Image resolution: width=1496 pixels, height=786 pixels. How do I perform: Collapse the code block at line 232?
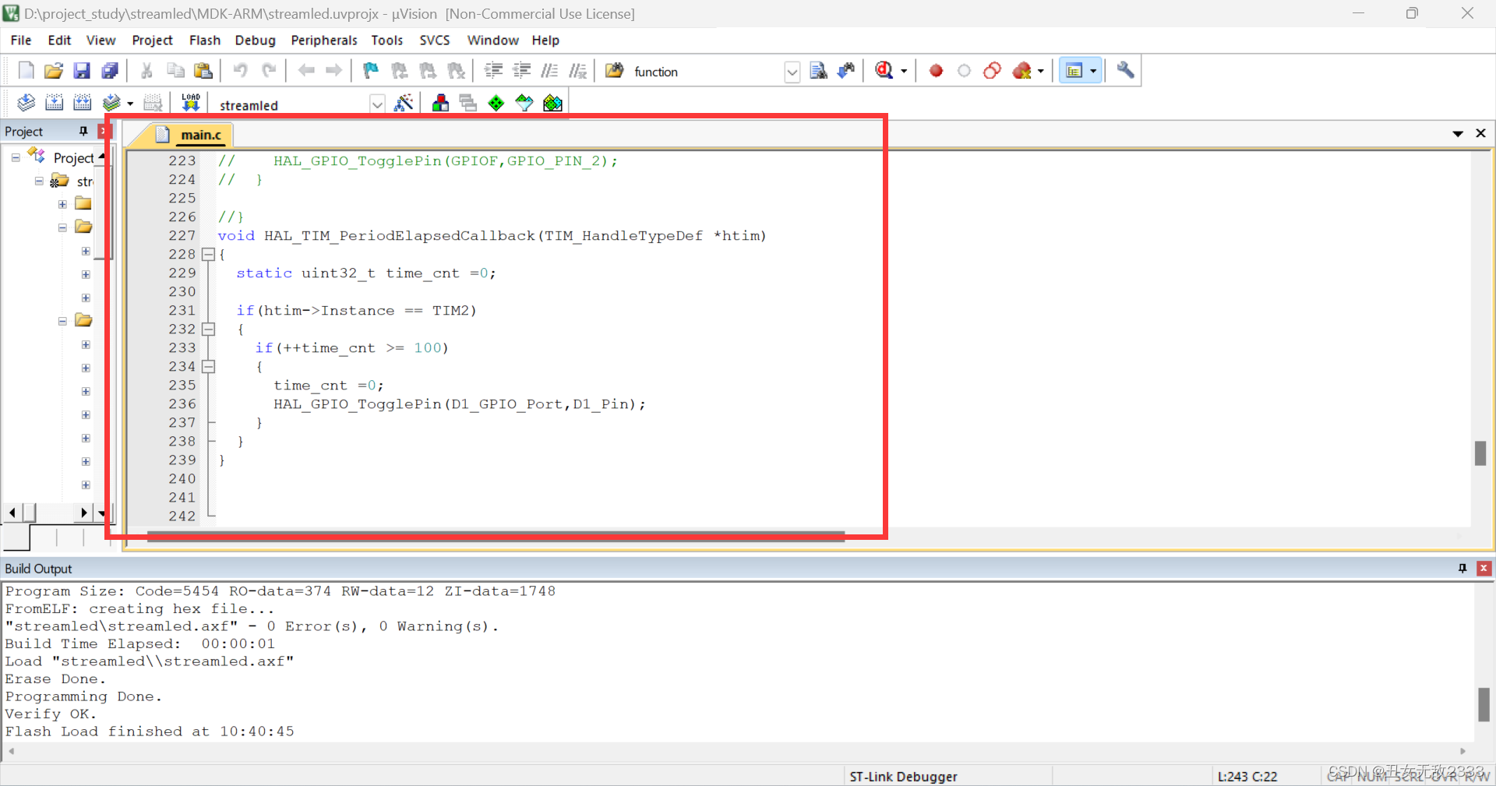[x=208, y=329]
